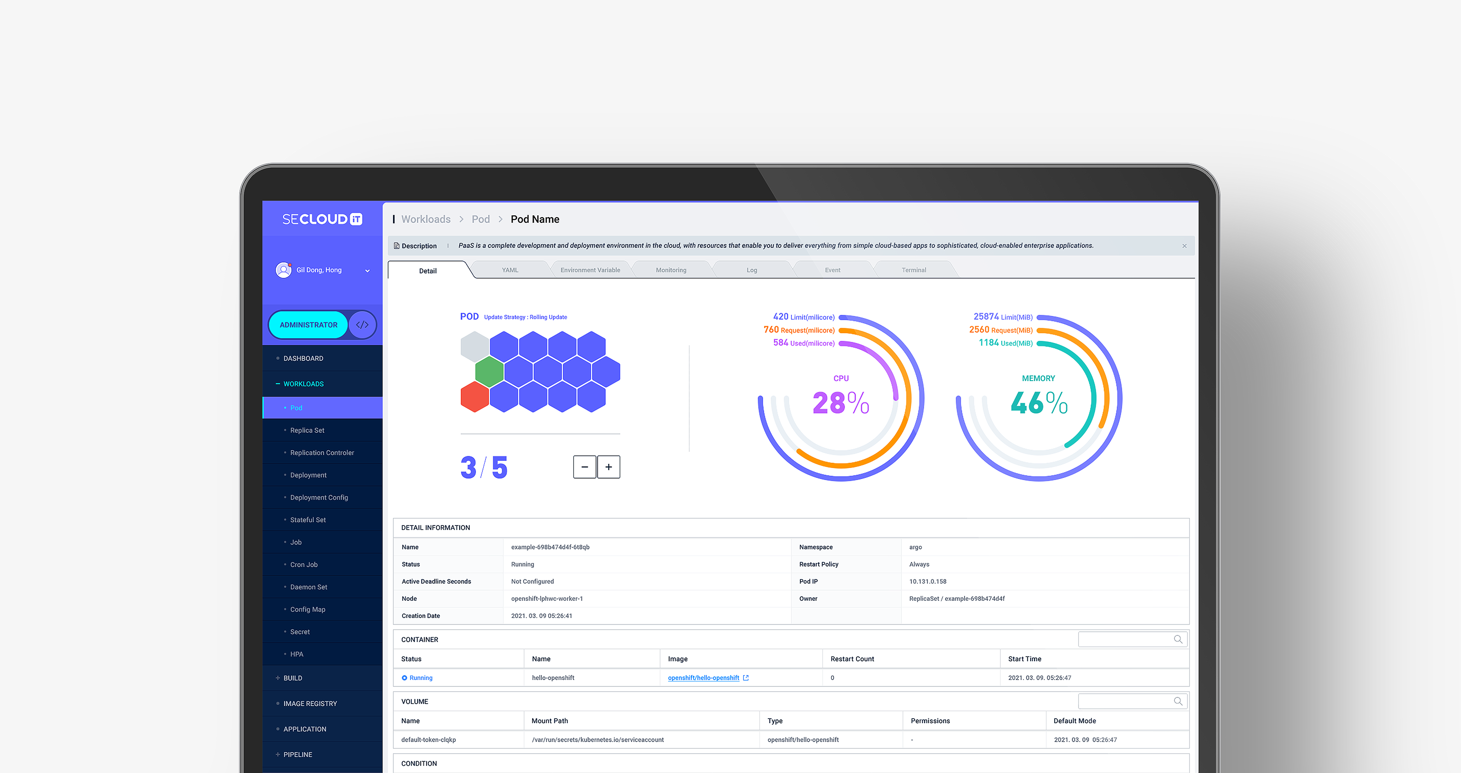The height and width of the screenshot is (773, 1461).
Task: Click Running status icon in container row
Action: pos(404,678)
